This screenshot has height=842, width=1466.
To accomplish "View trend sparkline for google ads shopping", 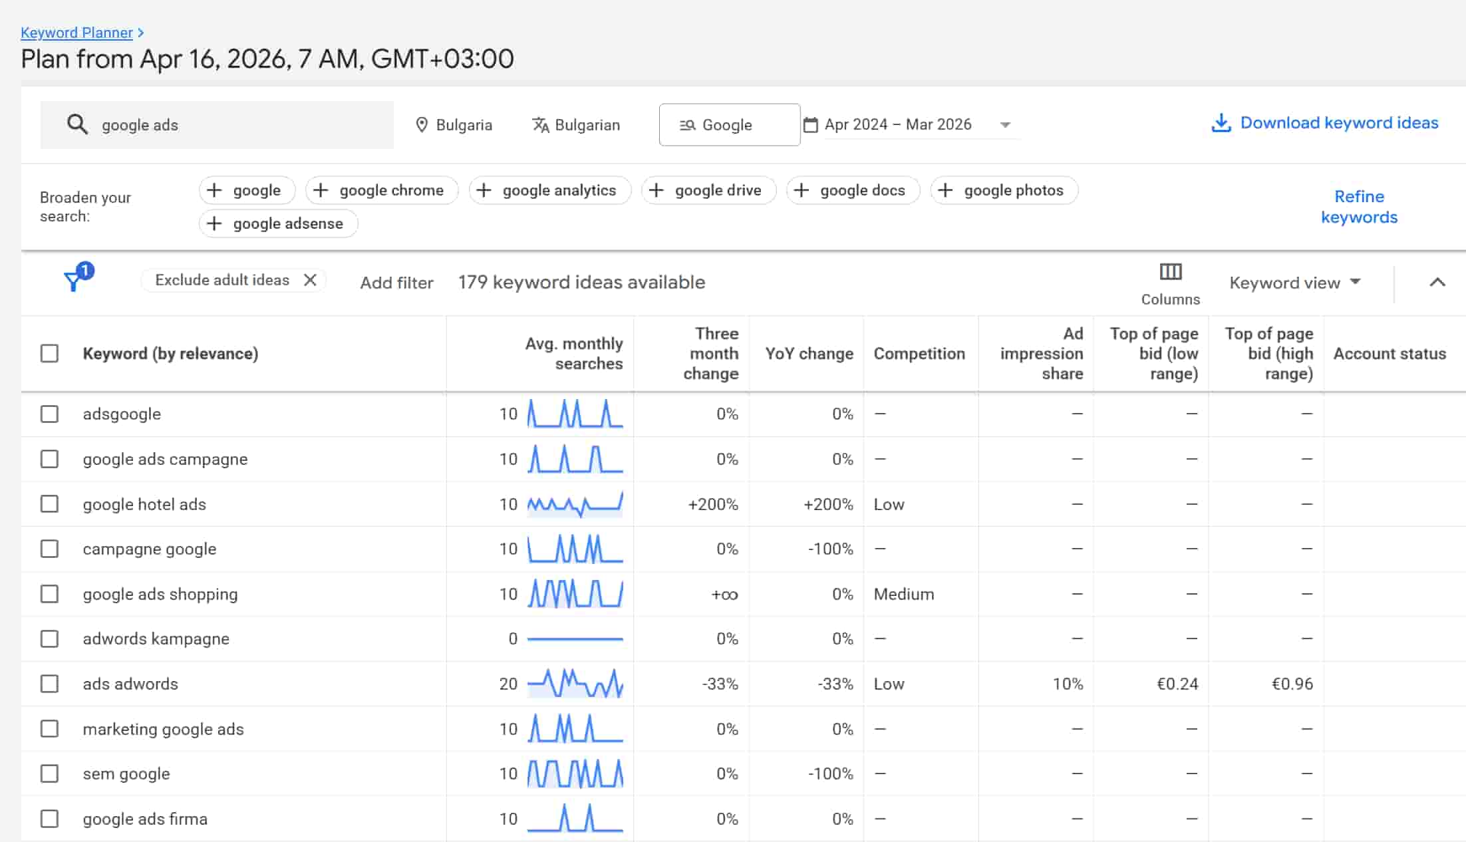I will click(x=575, y=594).
